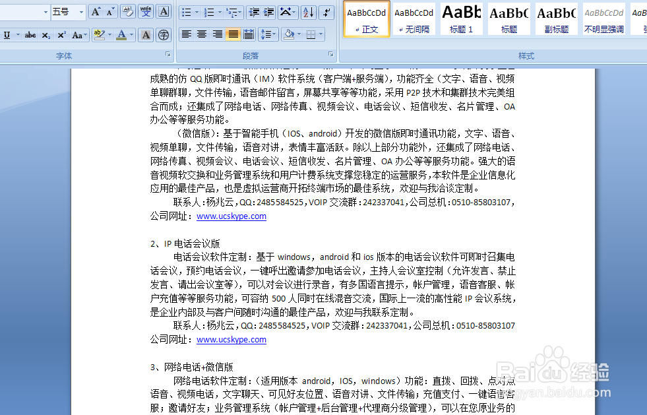Open the font size 五号 dropdown
The image size is (647, 415).
[81, 12]
